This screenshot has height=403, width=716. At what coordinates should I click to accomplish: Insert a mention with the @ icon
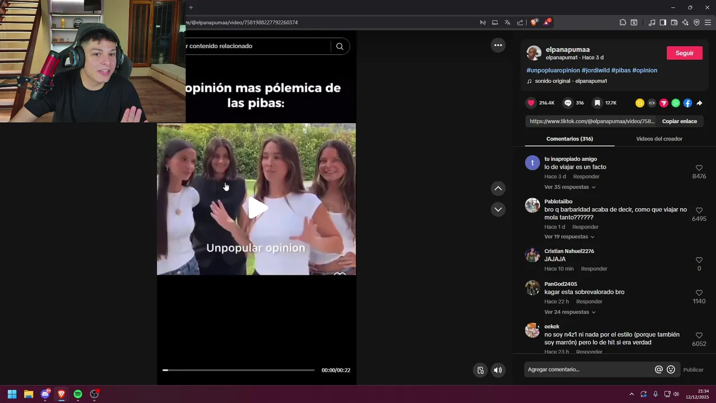(659, 369)
